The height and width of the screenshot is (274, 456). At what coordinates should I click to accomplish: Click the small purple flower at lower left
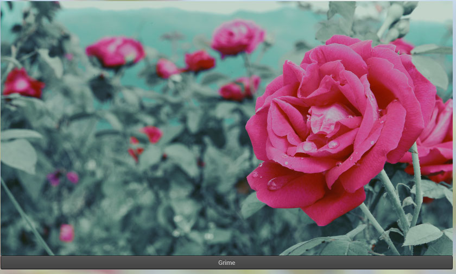pos(54,178)
